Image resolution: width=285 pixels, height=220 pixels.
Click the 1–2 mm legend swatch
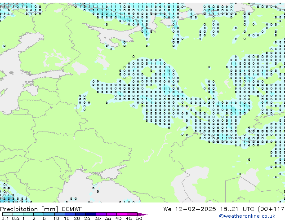[28, 214]
